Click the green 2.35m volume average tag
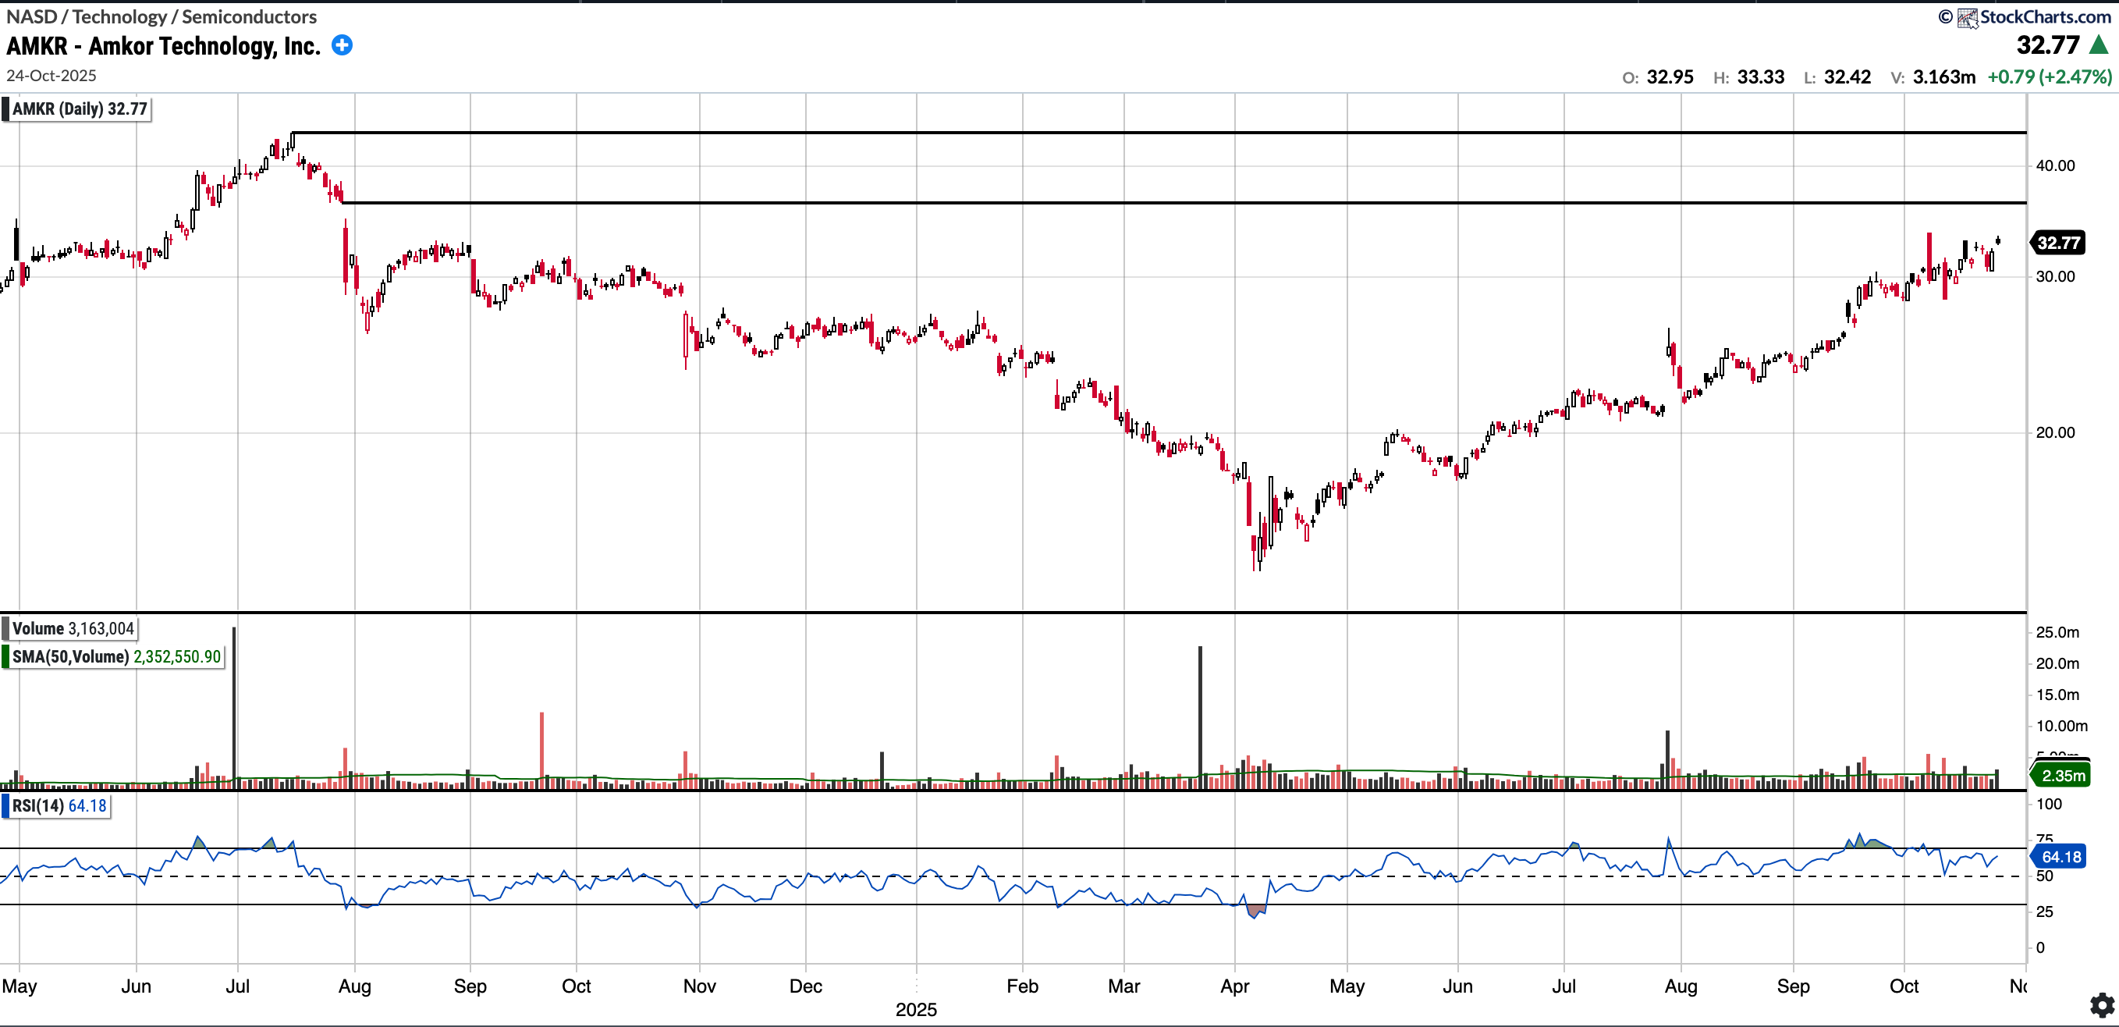 (2062, 775)
